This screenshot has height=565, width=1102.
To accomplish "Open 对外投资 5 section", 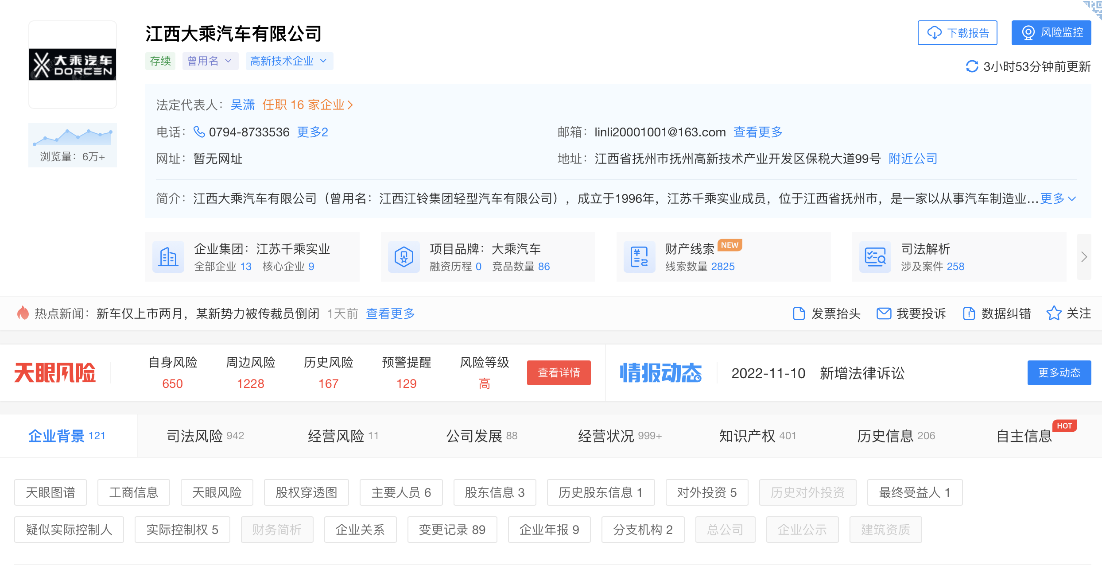I will (707, 492).
